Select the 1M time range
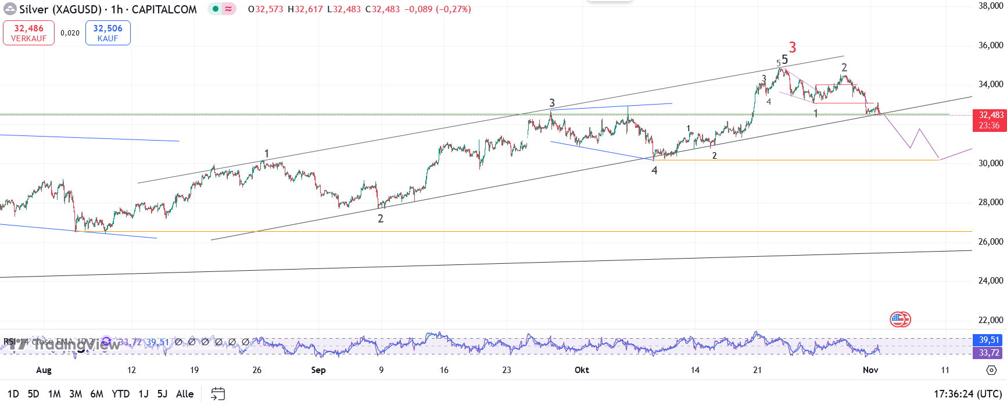The height and width of the screenshot is (405, 1007). click(55, 394)
